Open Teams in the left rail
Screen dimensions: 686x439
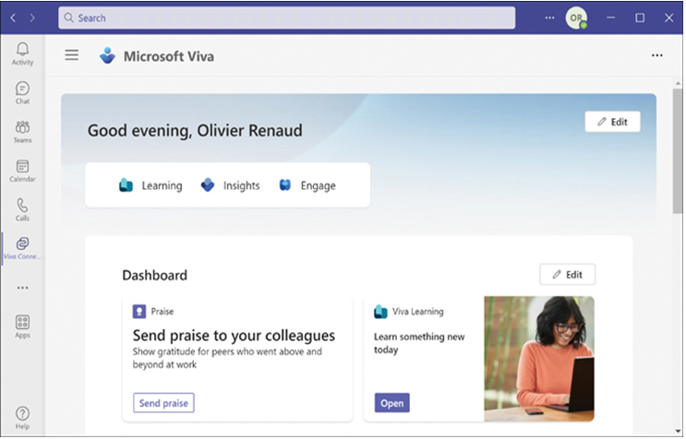(x=22, y=132)
